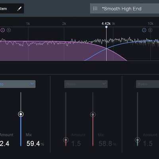The width and height of the screenshot is (159, 159).
Task: Click the dimmed 1.5 Amount slider handle in the middle band
Action: click(66, 140)
